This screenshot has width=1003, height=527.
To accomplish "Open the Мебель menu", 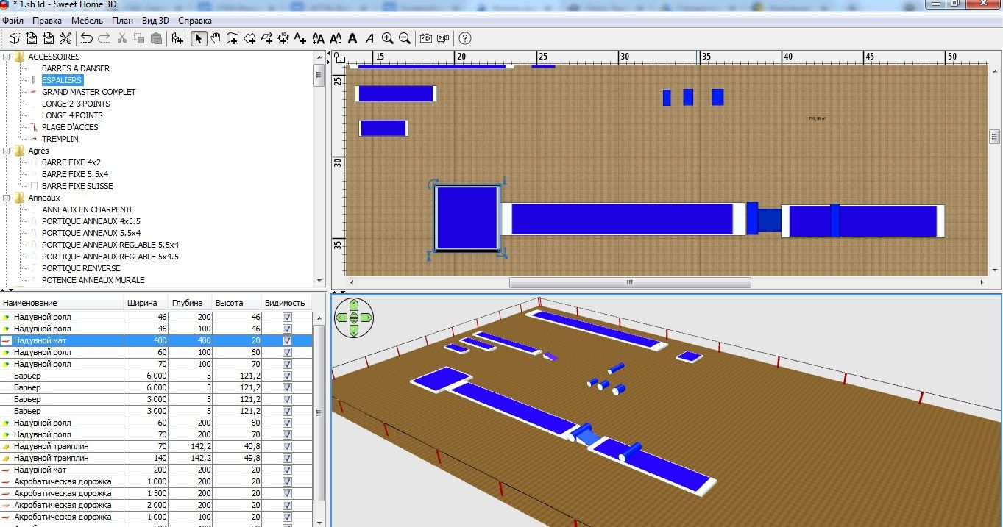I will 88,21.
